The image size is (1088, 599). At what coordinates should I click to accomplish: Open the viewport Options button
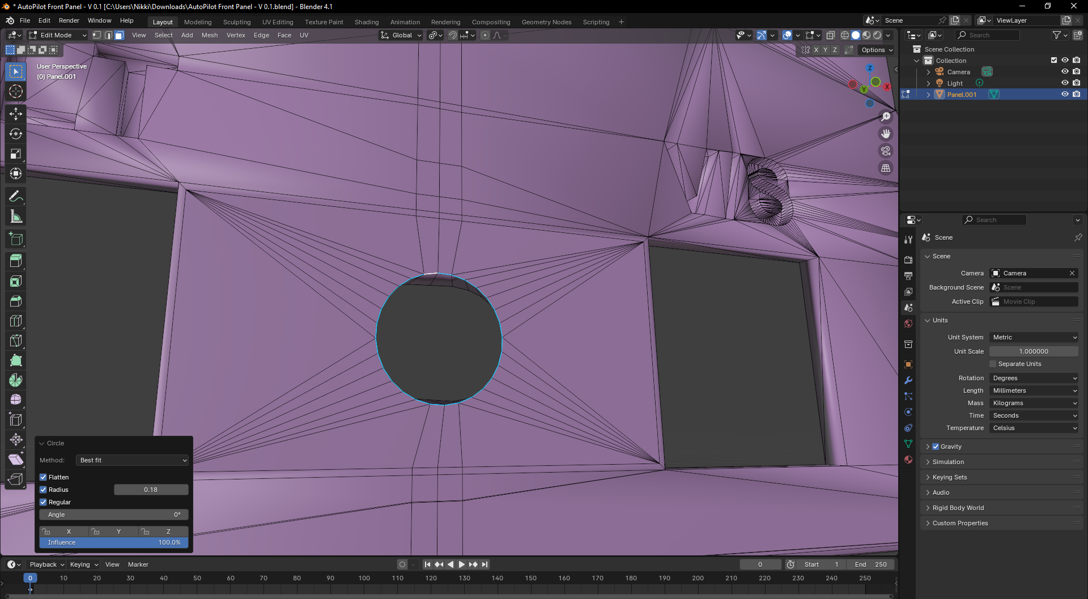(x=877, y=50)
